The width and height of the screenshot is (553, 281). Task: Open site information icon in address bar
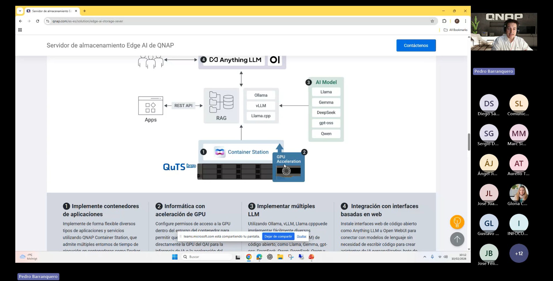pos(48,21)
